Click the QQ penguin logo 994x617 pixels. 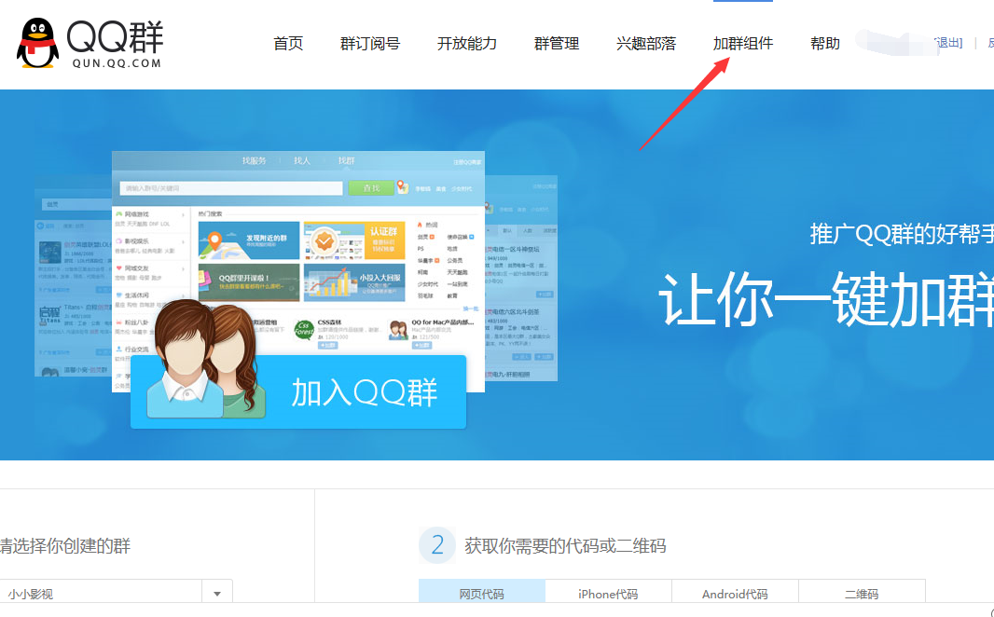(x=38, y=43)
